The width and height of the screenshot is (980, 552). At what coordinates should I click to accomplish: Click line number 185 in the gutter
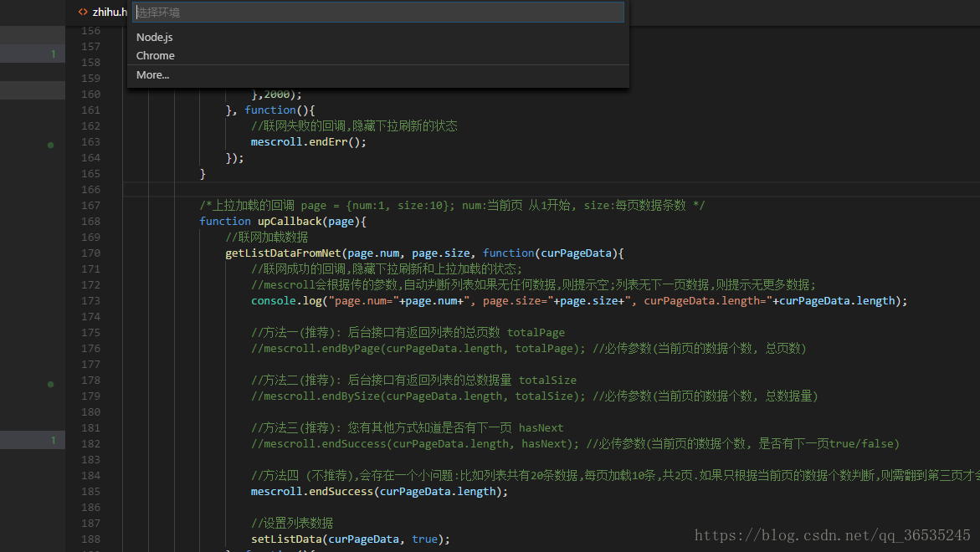[90, 492]
